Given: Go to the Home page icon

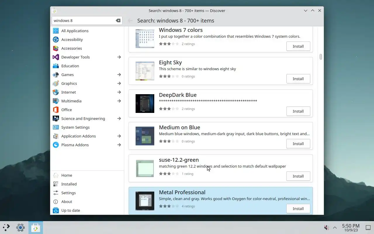Looking at the screenshot, I should coord(56,175).
